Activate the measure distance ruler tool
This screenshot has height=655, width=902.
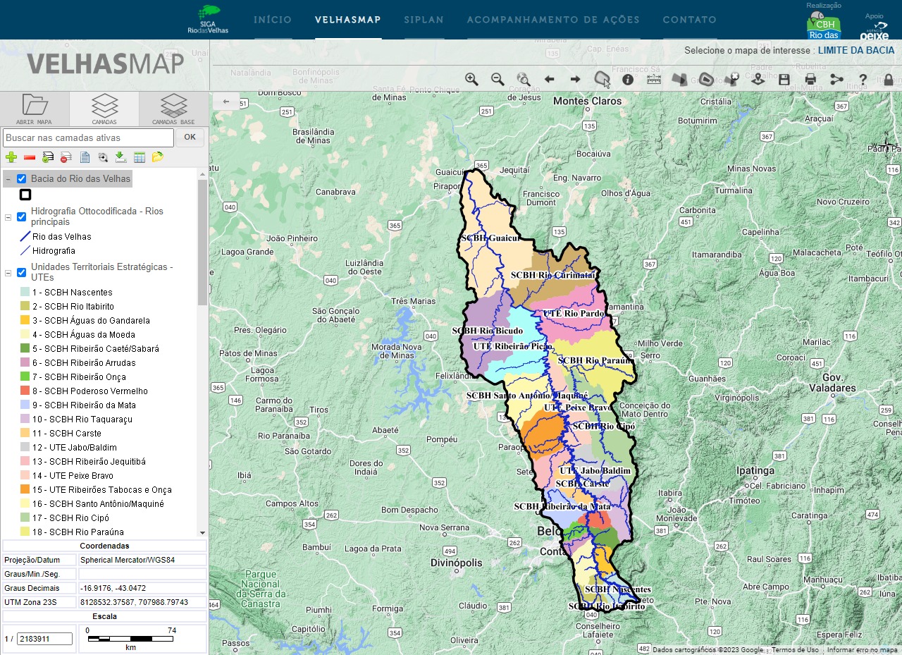click(x=654, y=79)
